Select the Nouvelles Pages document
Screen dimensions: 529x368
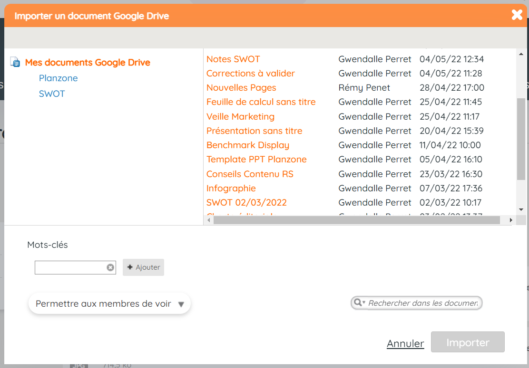click(x=241, y=88)
